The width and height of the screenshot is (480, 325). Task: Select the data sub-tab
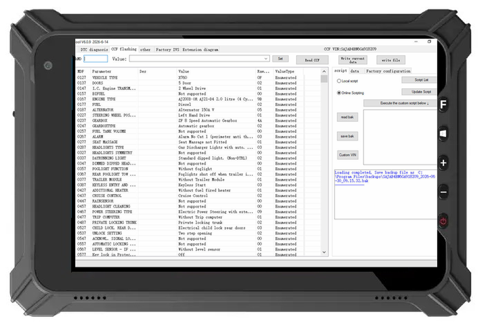pyautogui.click(x=355, y=71)
